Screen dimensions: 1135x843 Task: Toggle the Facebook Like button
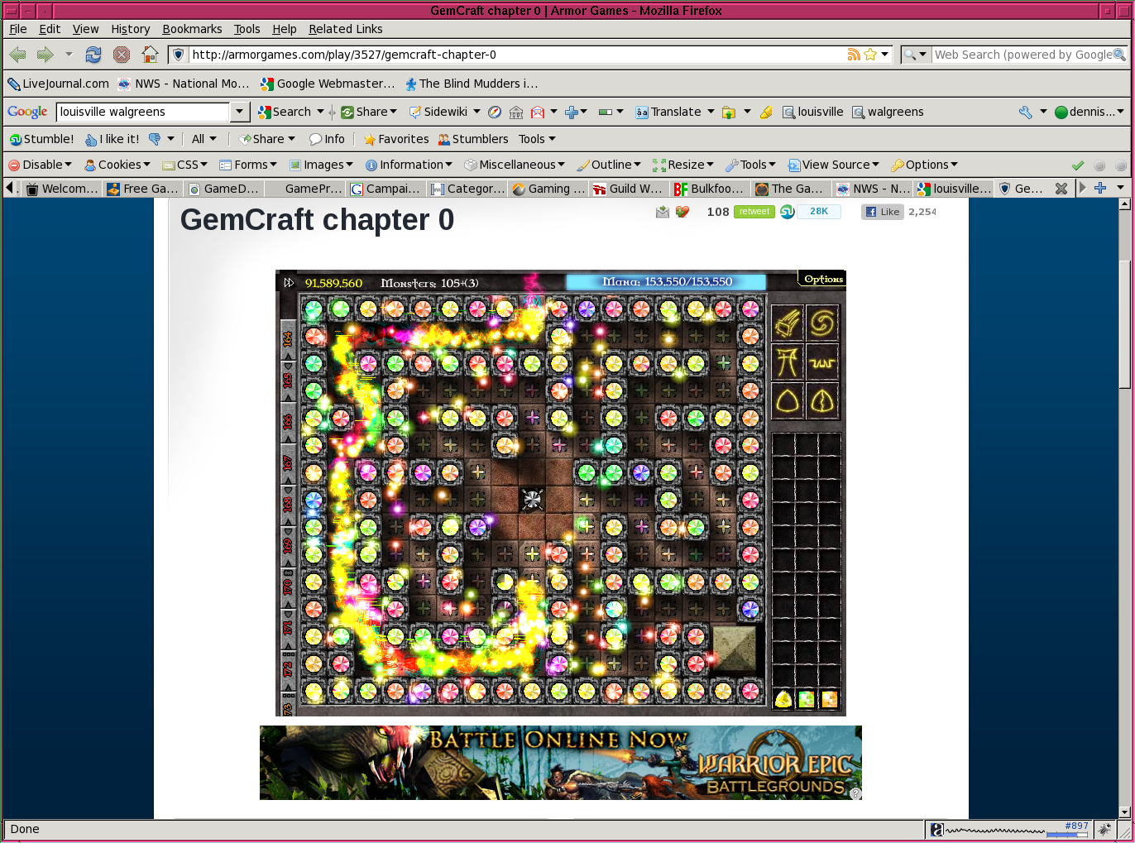(x=882, y=212)
